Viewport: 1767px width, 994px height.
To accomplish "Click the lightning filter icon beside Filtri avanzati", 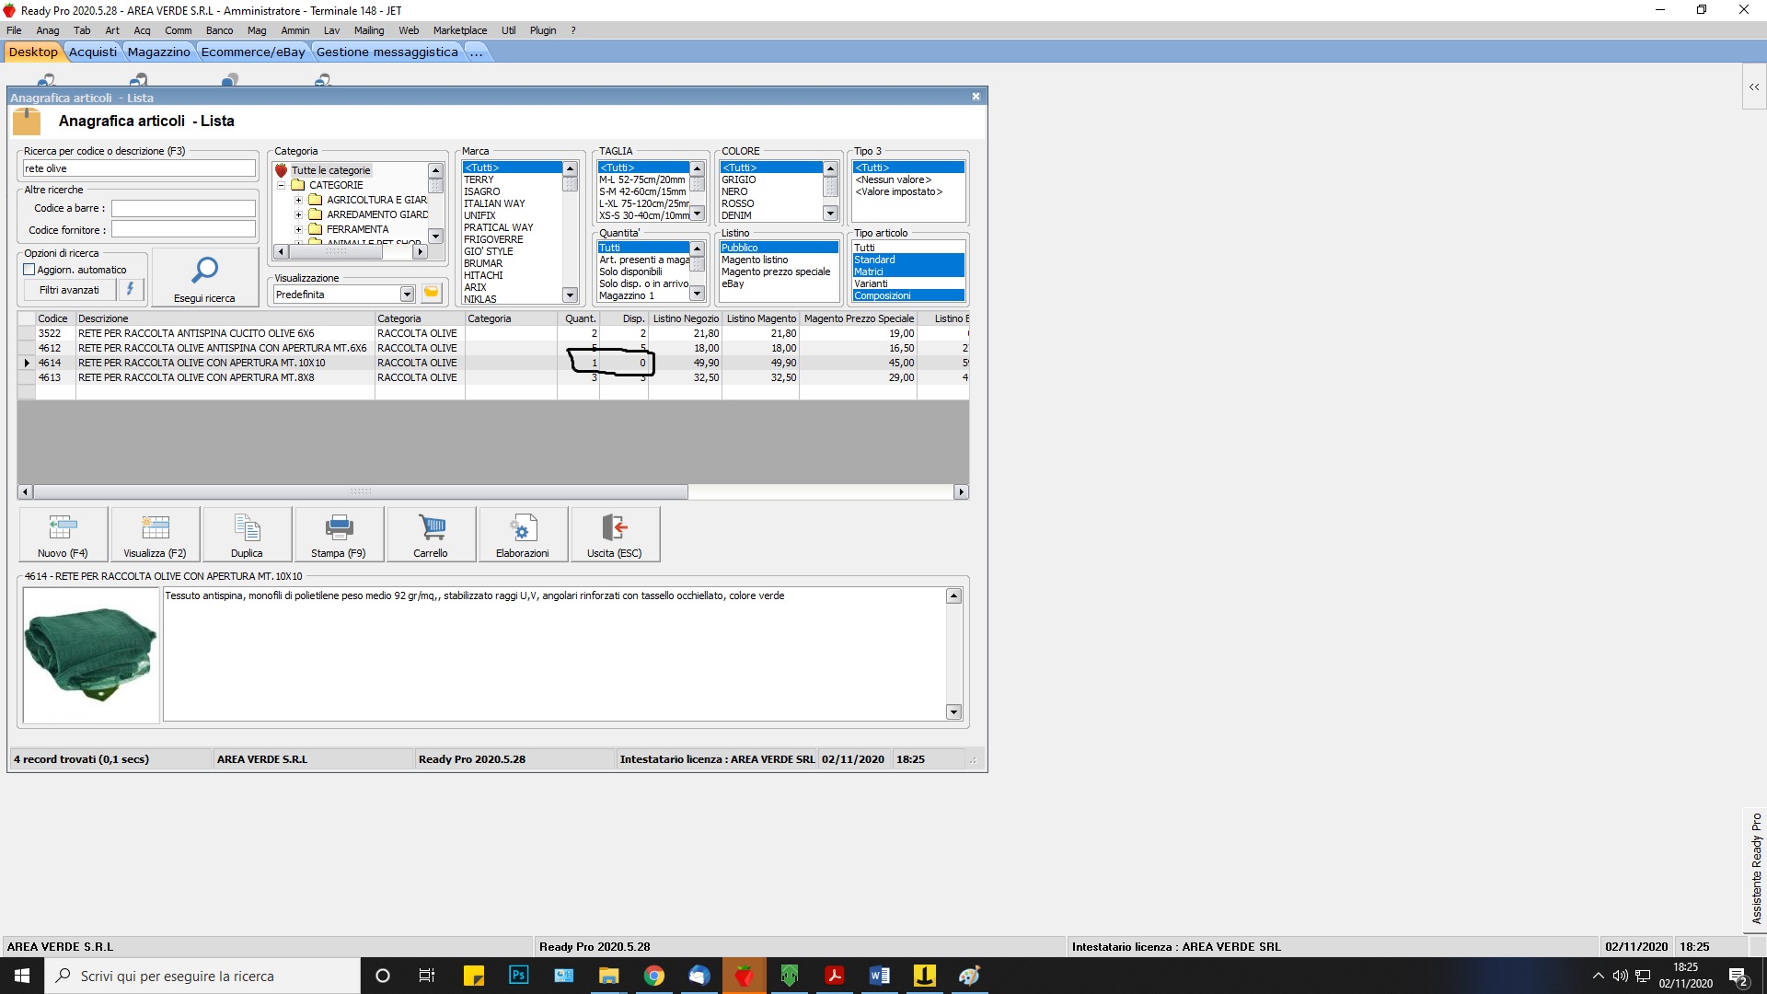I will 130,289.
